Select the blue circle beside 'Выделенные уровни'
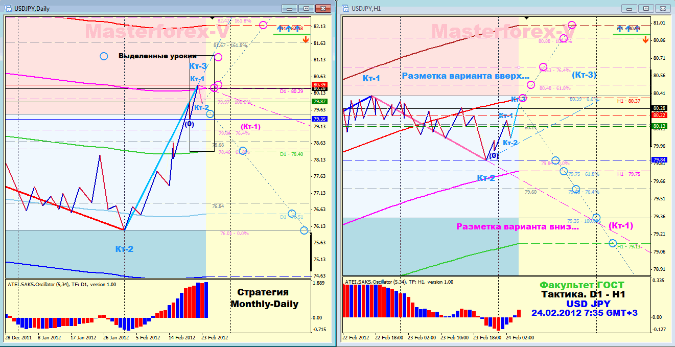This screenshot has width=675, height=347. tap(104, 56)
